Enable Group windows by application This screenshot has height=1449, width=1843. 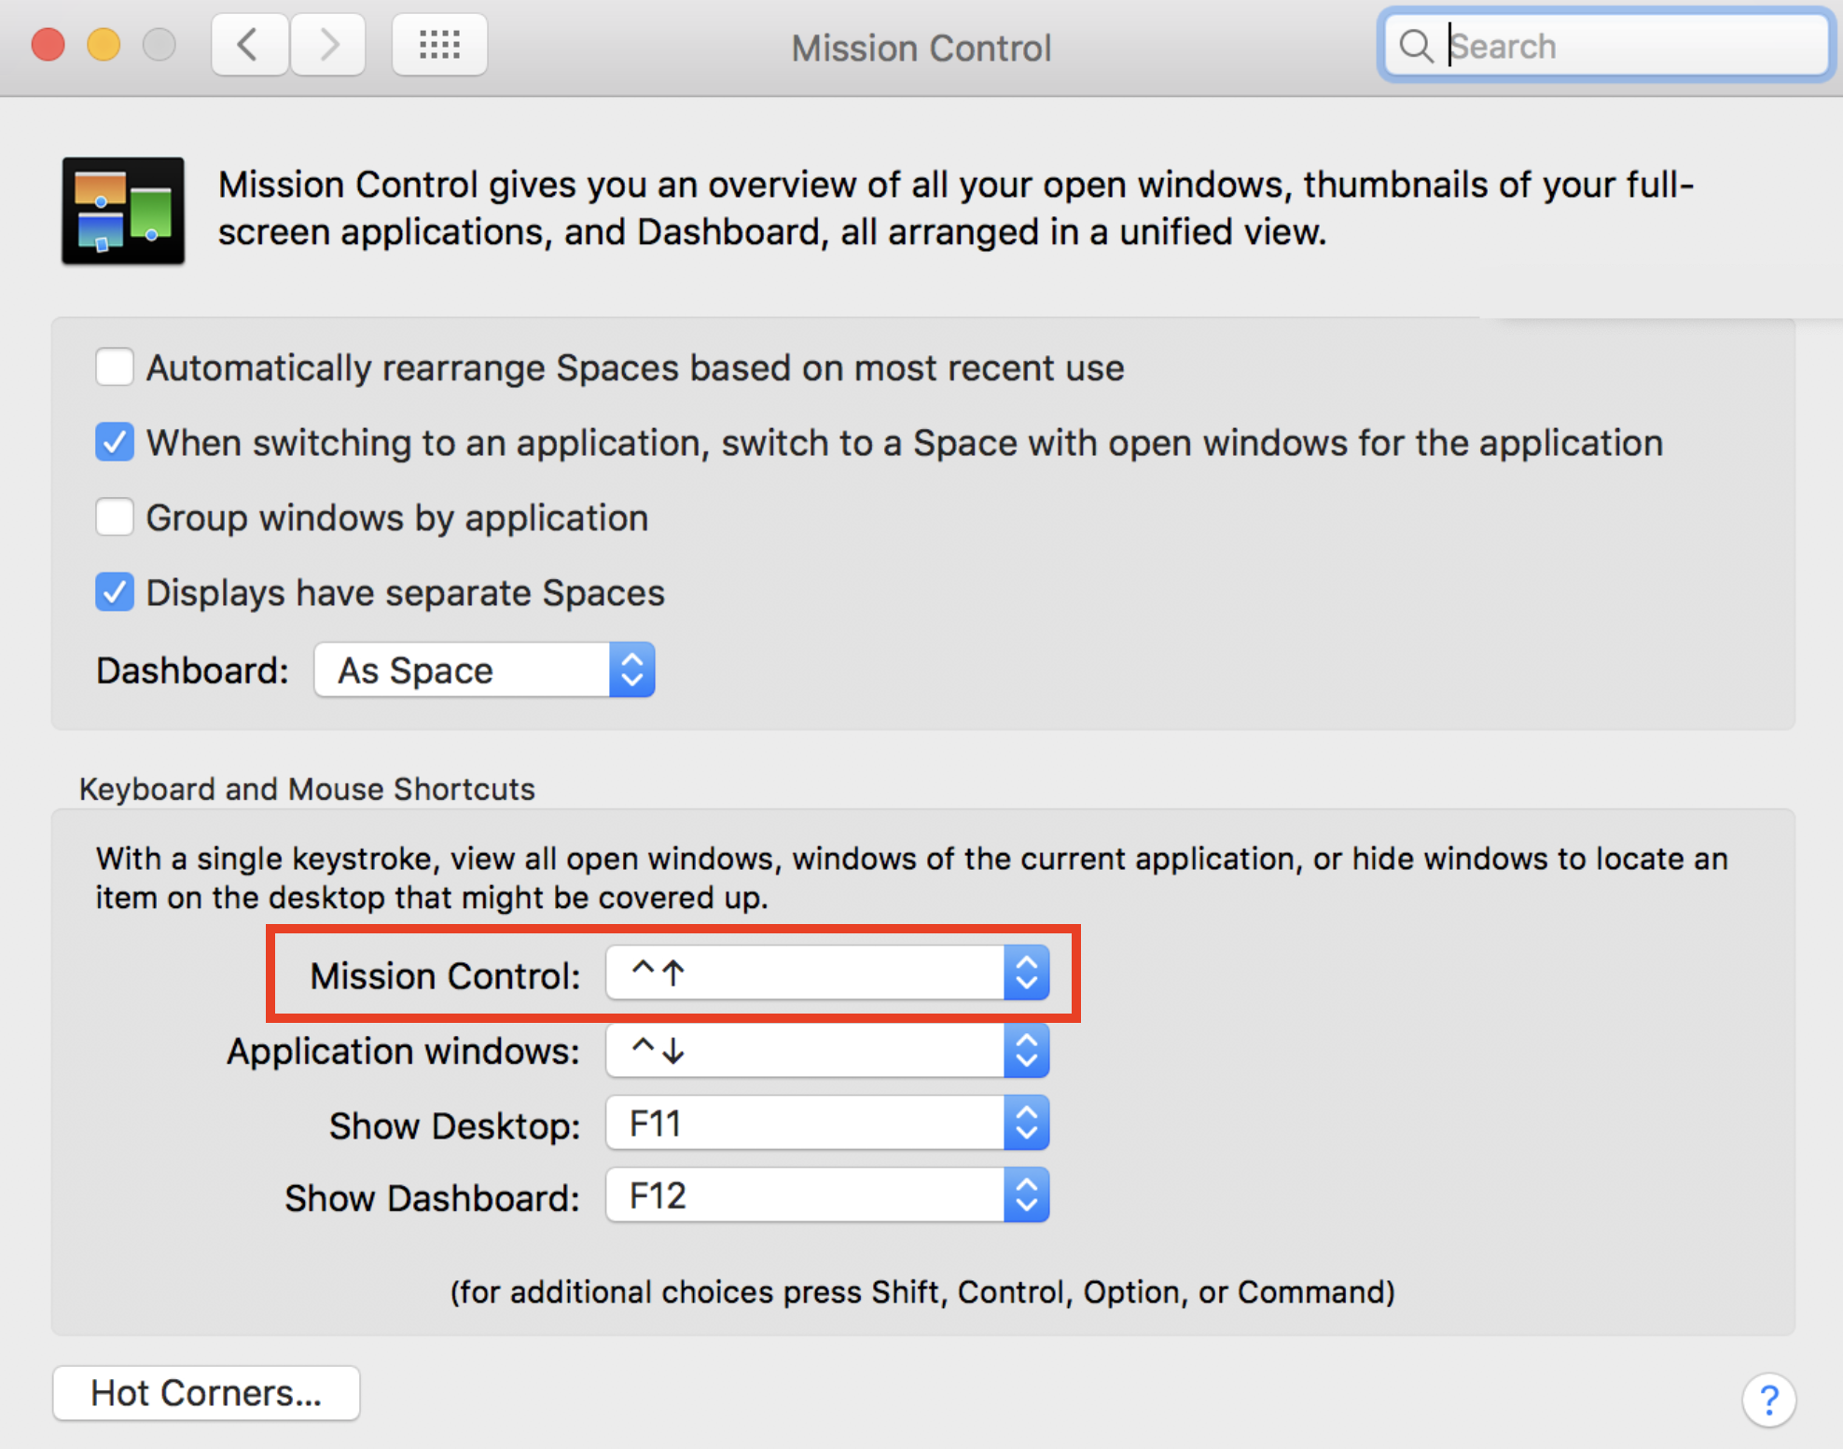(115, 517)
